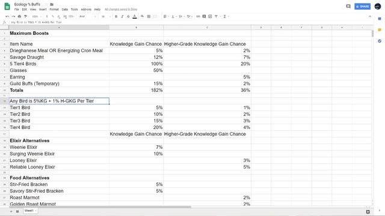Open the horizontal align dropdown
Viewport: 385px width, 216px height.
[166, 16]
